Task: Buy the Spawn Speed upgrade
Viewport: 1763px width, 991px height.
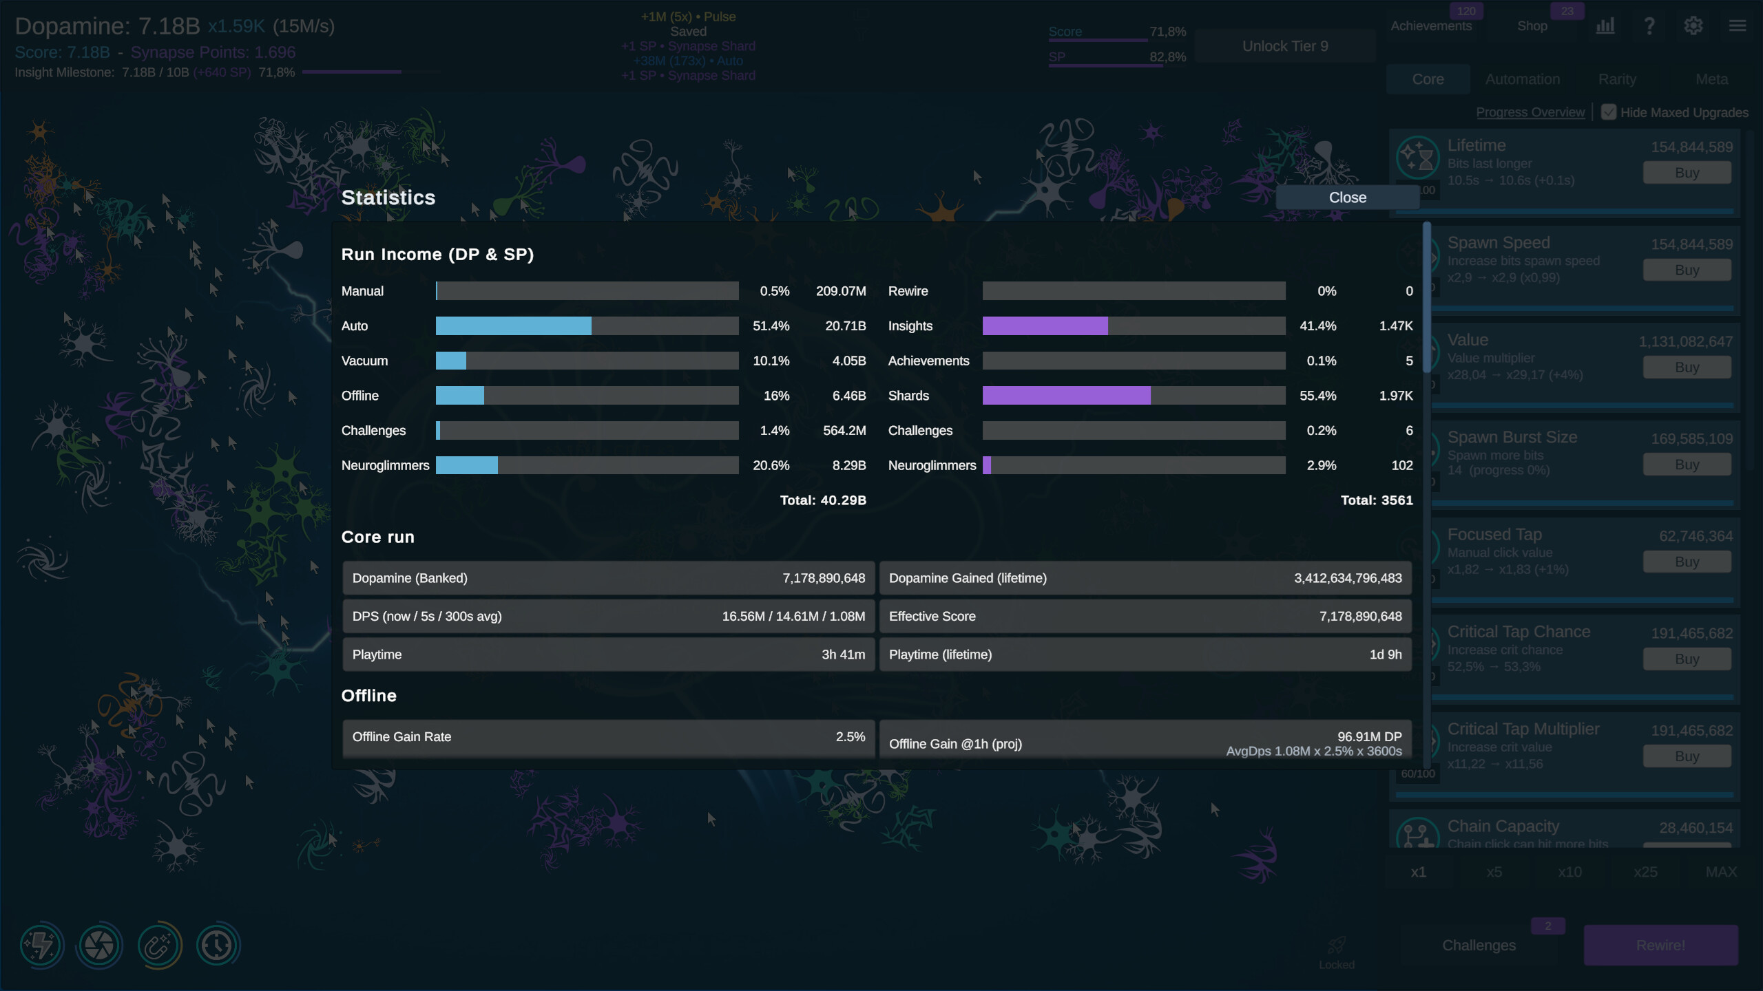Action: [1687, 269]
